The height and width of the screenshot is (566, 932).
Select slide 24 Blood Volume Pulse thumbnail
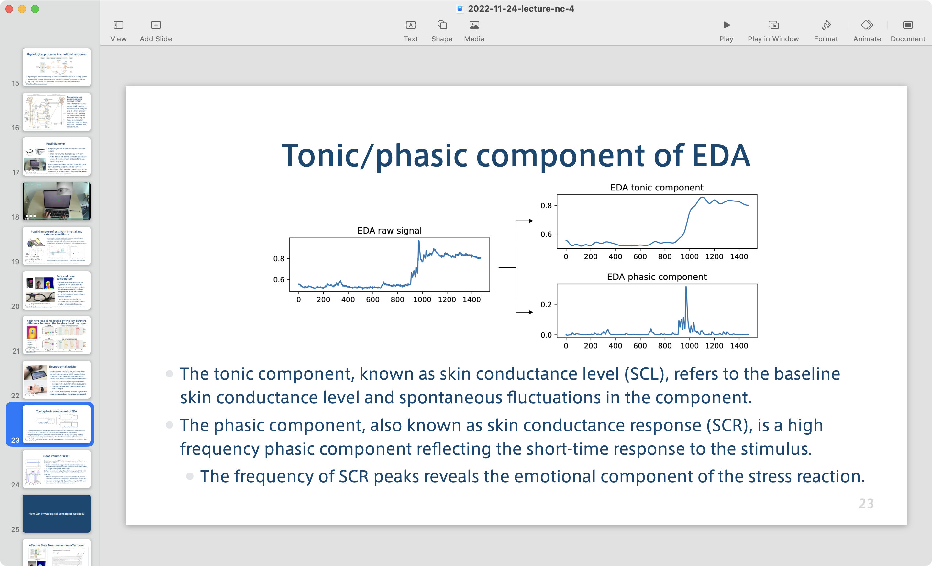pyautogui.click(x=56, y=468)
